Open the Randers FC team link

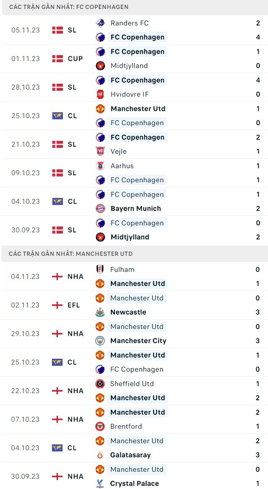(129, 23)
